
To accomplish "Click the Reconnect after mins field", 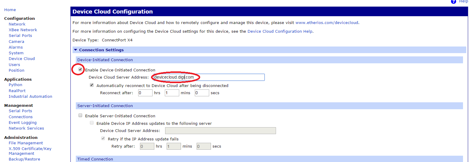I will click(172, 93).
